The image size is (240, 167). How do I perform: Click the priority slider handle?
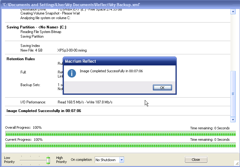point(48,160)
